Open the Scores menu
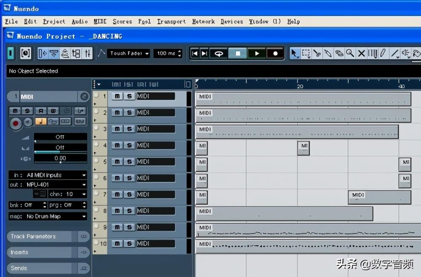The height and width of the screenshot is (277, 421). (x=122, y=21)
